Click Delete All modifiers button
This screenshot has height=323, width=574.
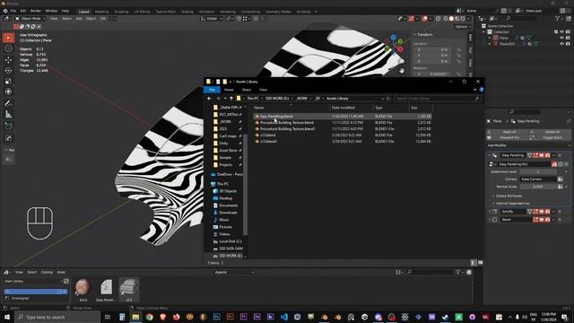[552, 132]
